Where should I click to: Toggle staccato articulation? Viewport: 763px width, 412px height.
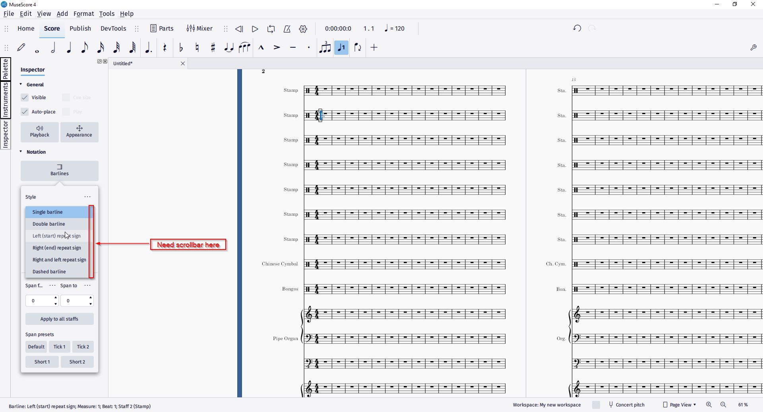click(309, 48)
